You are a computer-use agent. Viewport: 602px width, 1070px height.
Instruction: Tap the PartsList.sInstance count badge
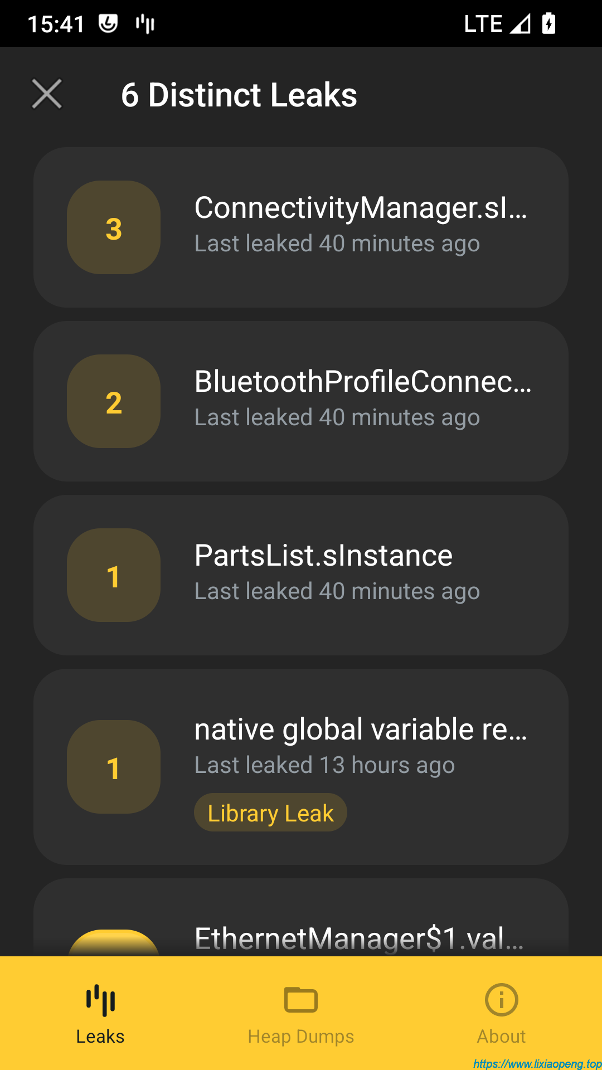click(x=114, y=575)
